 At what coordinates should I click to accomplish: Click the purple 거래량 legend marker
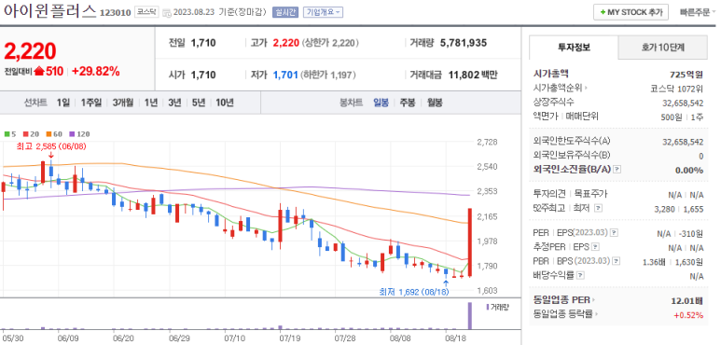[488, 307]
